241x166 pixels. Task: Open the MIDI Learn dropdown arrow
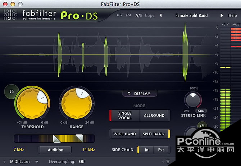pos(37,162)
